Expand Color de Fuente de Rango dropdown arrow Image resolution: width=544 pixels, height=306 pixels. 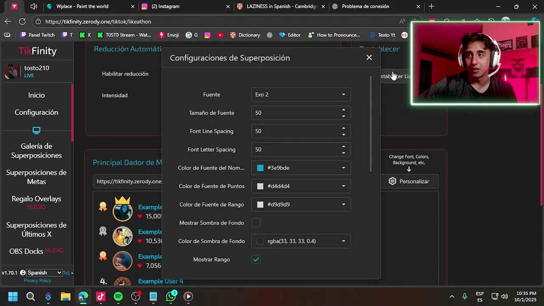click(x=343, y=204)
